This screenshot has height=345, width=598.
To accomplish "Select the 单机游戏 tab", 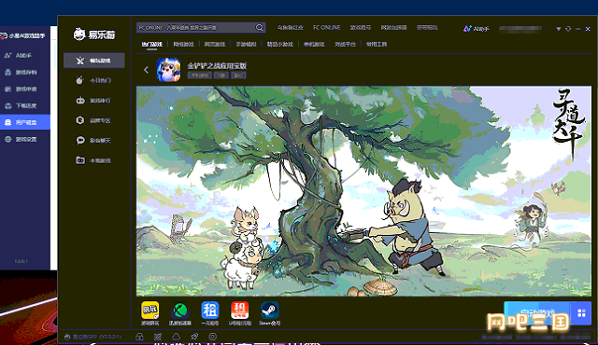I will click(314, 44).
